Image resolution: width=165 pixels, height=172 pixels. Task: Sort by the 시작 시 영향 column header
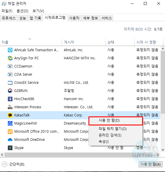(149, 42)
